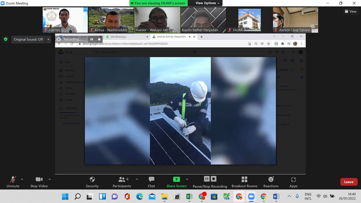Expand audio options arrow beside Unmute
Image resolution: width=361 pixels, height=203 pixels.
(x=22, y=179)
